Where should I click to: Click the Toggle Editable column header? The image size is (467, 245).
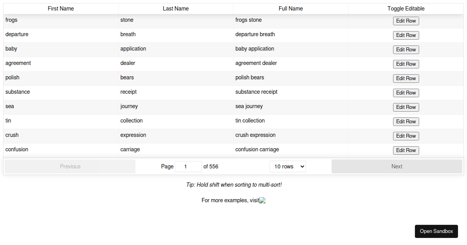coord(406,8)
